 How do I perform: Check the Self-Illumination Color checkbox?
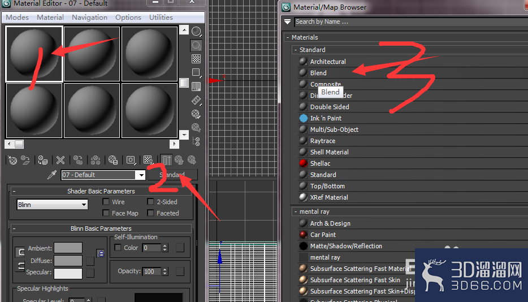pyautogui.click(x=118, y=247)
